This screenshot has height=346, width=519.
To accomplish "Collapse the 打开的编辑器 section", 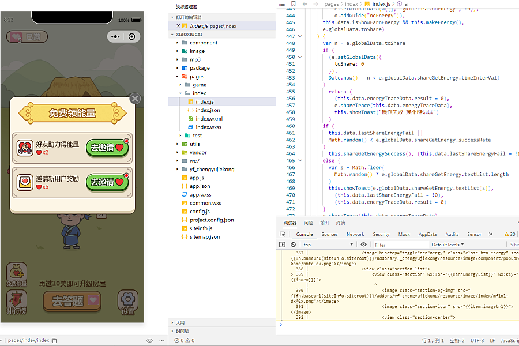I will tap(172, 17).
